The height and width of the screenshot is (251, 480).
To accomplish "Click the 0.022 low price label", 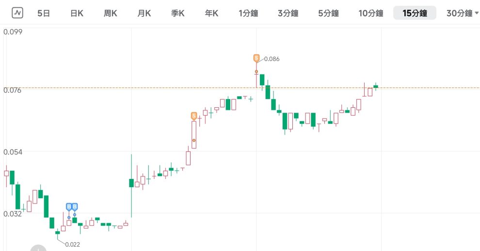I will [72, 244].
